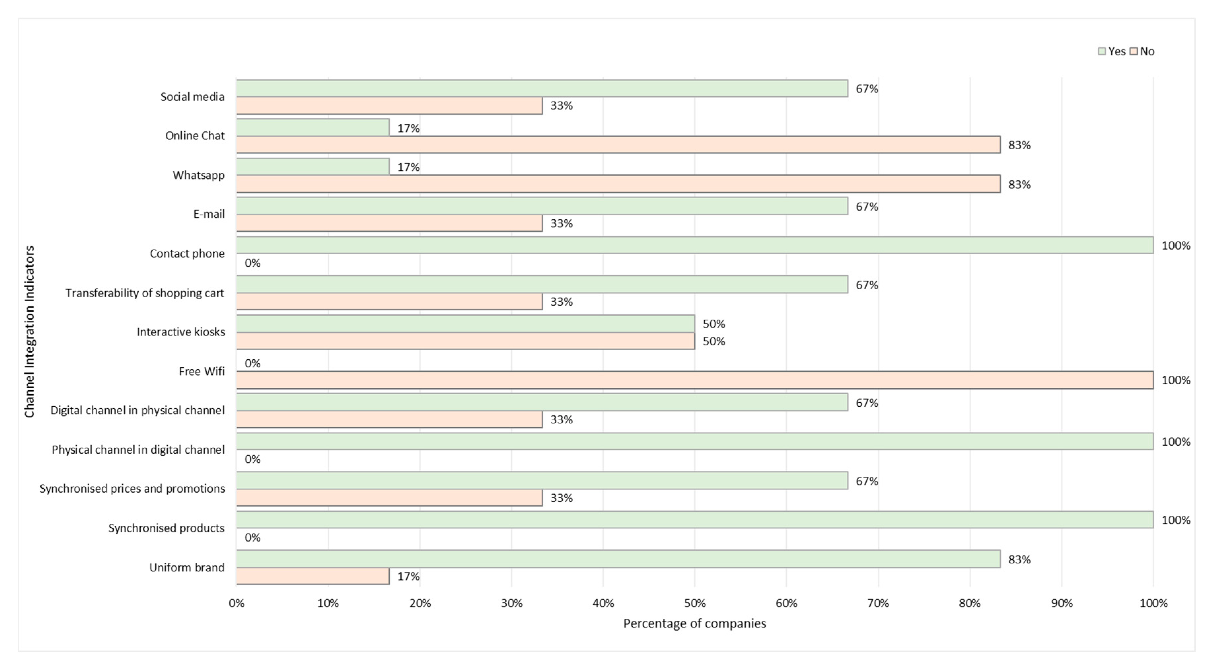Image resolution: width=1213 pixels, height=668 pixels.
Task: Select the 83% data label for Uniform brand
Action: 1019,560
